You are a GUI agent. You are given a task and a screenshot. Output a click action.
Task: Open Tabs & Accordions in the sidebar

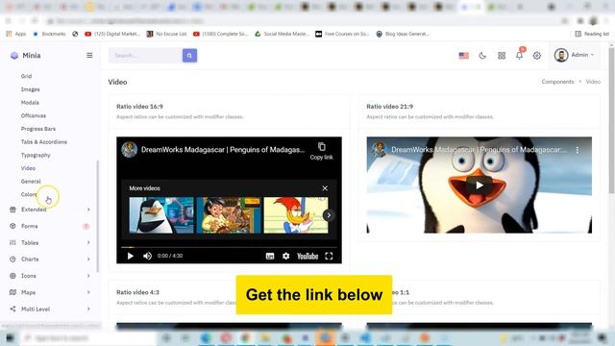coord(44,141)
